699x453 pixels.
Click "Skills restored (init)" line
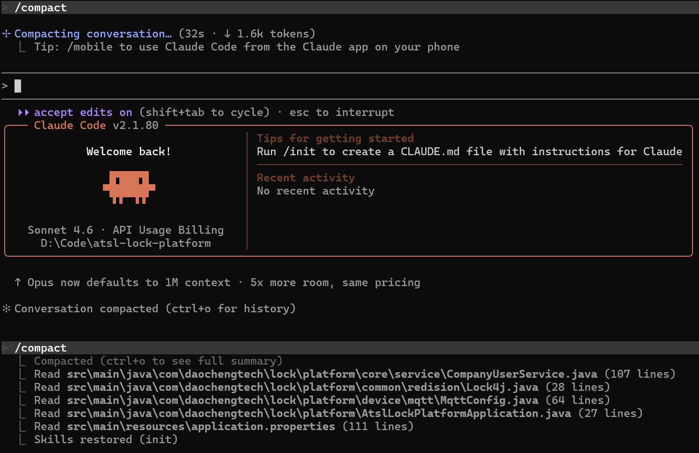tap(106, 439)
